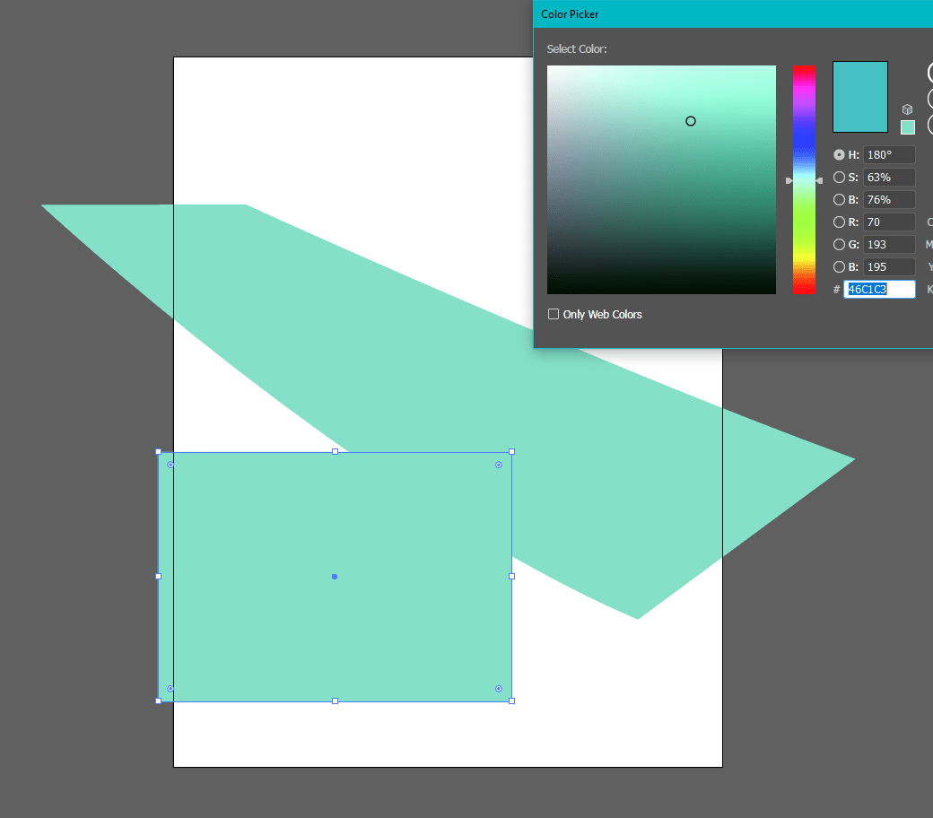Select the G green channel radio button
The height and width of the screenshot is (818, 933).
pyautogui.click(x=838, y=244)
